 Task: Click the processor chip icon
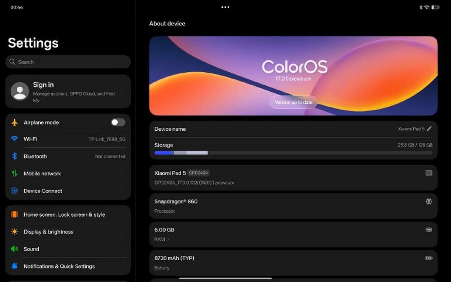point(429,201)
